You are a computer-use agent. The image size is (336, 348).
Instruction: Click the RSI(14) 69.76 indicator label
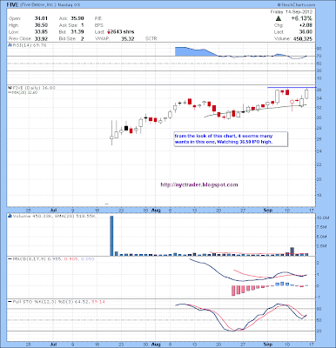click(29, 45)
